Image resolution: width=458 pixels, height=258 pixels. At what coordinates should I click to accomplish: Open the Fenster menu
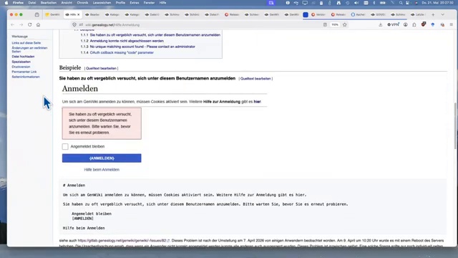click(x=149, y=3)
